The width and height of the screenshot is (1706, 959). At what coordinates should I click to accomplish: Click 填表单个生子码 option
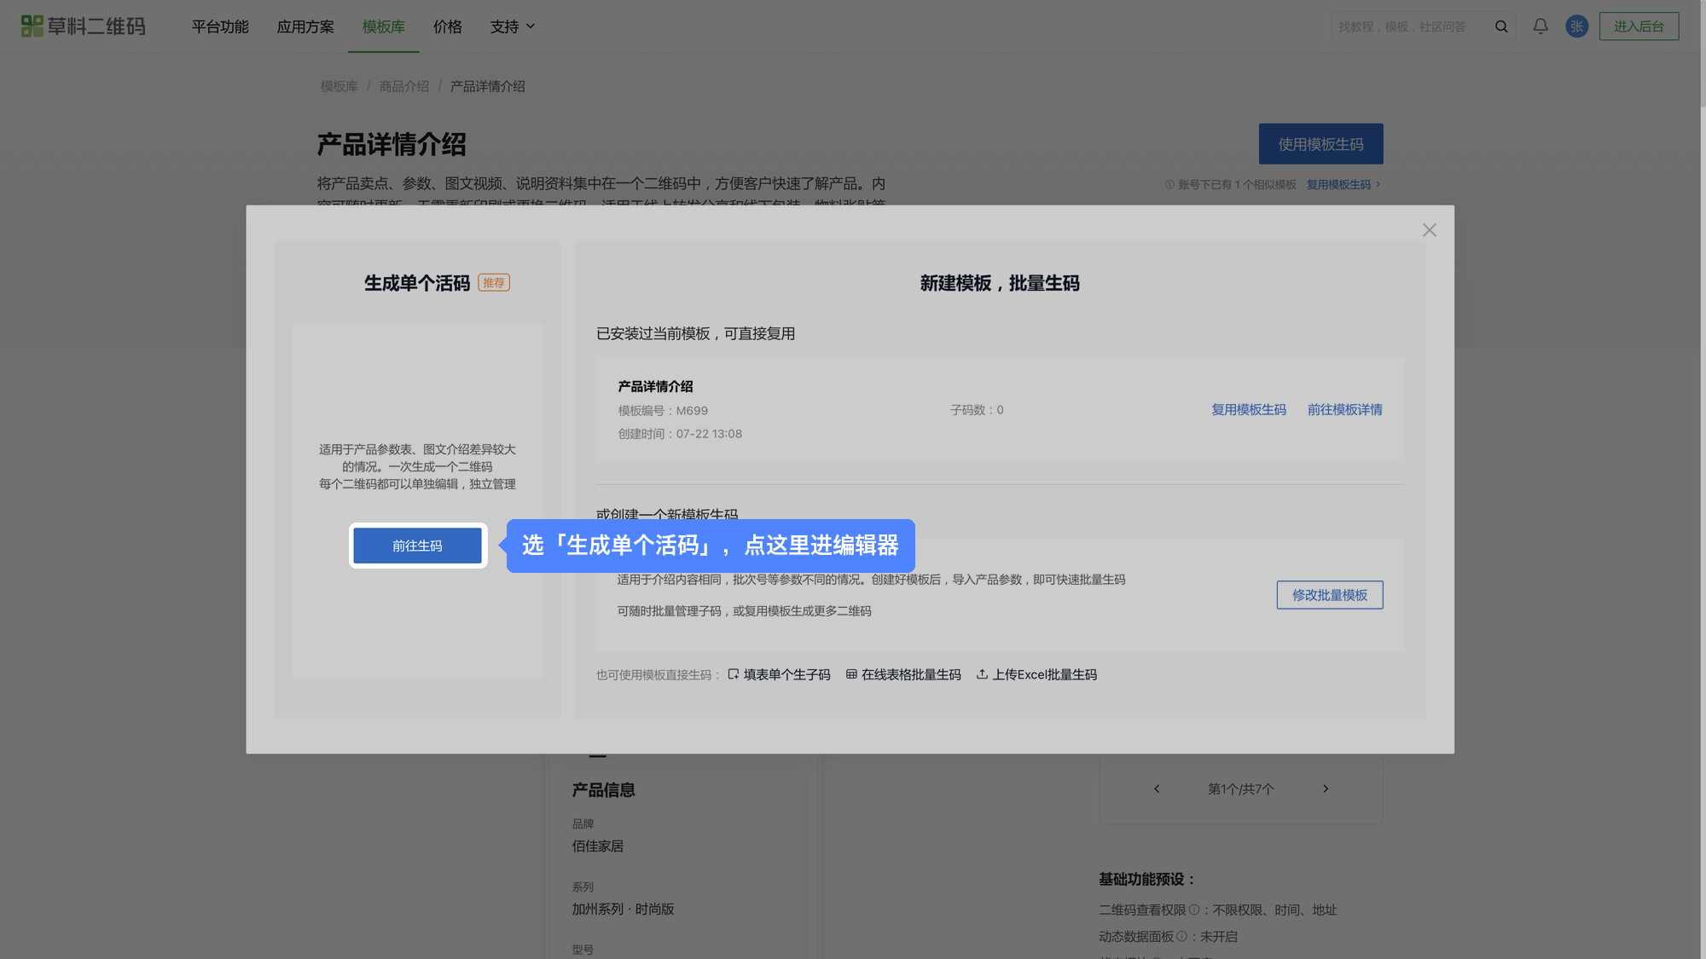coord(779,674)
